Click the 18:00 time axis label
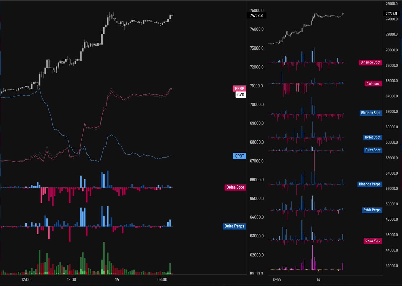Image resolution: width=402 pixels, height=286 pixels. [71, 279]
